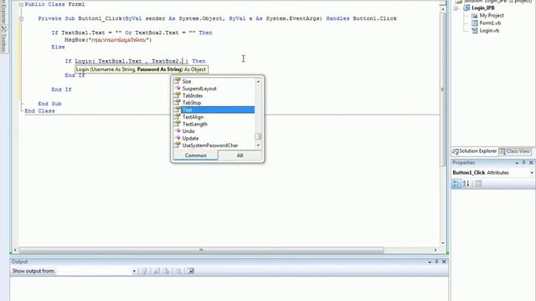Open the Output window options dropdown
This screenshot has height=301, width=536.
(x=430, y=262)
